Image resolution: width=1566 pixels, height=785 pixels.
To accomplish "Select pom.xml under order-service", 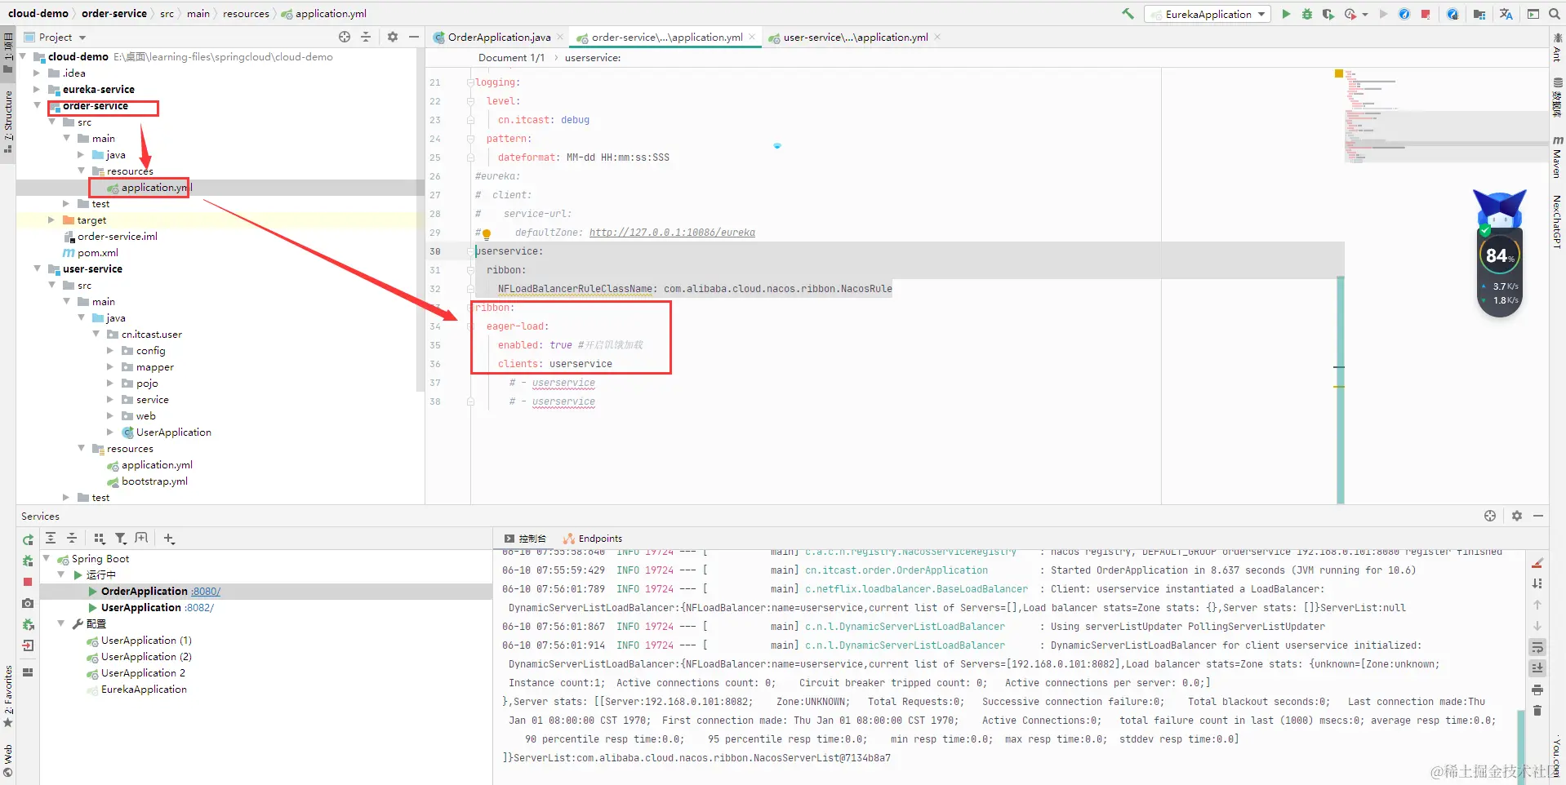I will pyautogui.click(x=98, y=252).
